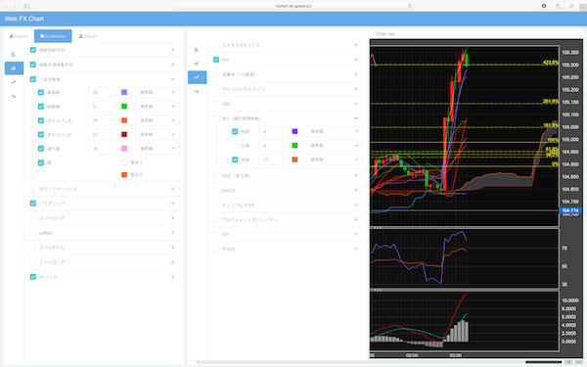Expand the 単純移動平均 settings with plus
The height and width of the screenshot is (367, 587).
pos(172,50)
